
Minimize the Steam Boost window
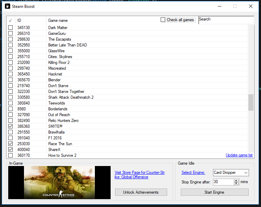pos(220,6)
